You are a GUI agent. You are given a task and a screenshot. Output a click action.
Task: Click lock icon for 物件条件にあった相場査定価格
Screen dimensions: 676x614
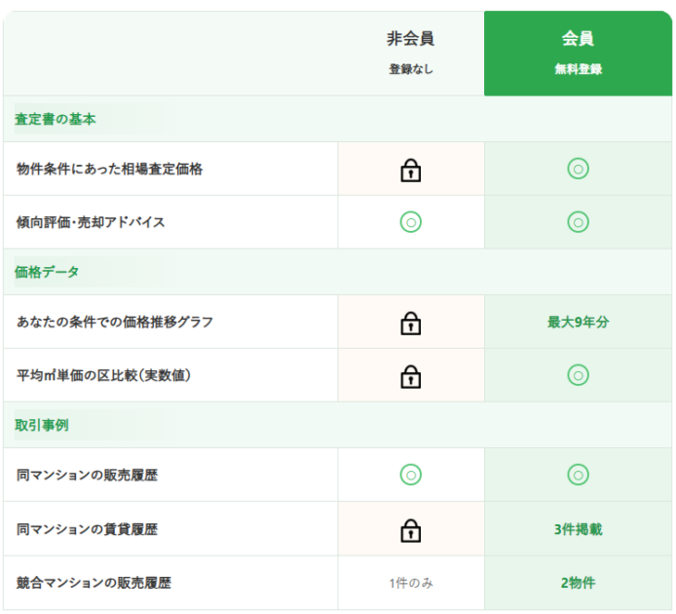[x=410, y=170]
